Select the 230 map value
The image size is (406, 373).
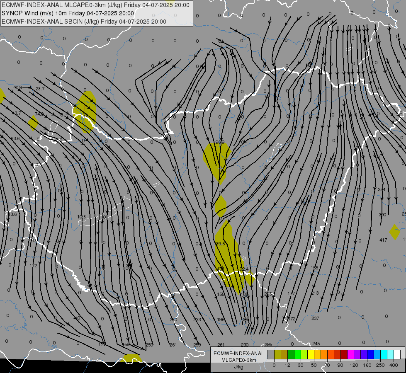[x=245, y=345]
